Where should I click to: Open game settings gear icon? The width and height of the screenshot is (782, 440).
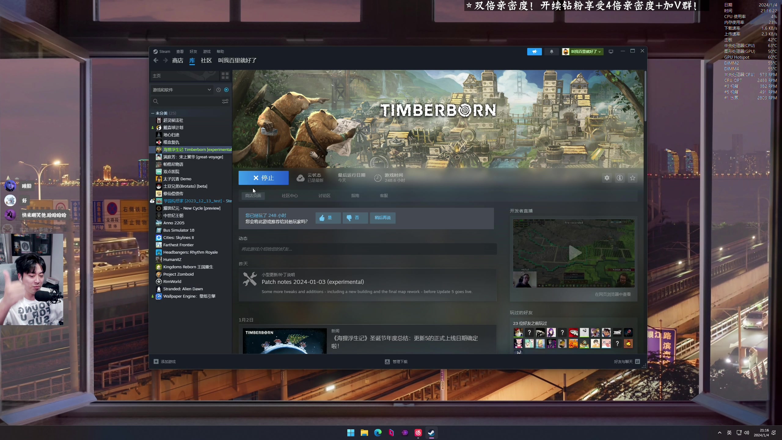(x=607, y=178)
